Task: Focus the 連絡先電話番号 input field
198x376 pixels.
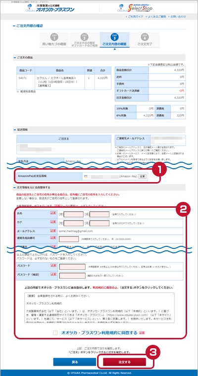Action: pos(69,239)
